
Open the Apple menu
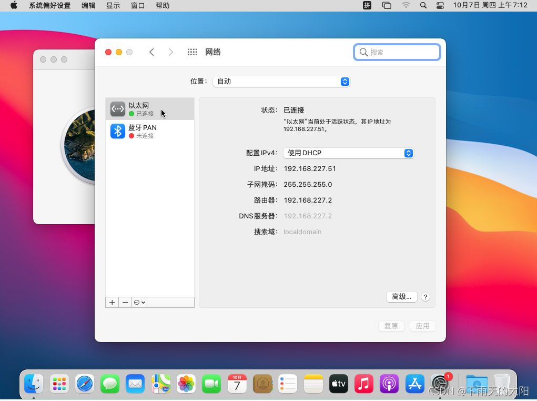click(x=14, y=5)
